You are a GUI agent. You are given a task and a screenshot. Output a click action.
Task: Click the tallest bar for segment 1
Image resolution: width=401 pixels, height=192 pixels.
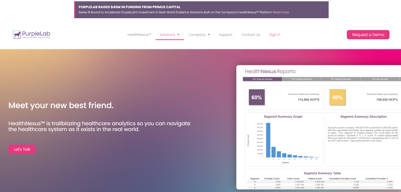268,140
